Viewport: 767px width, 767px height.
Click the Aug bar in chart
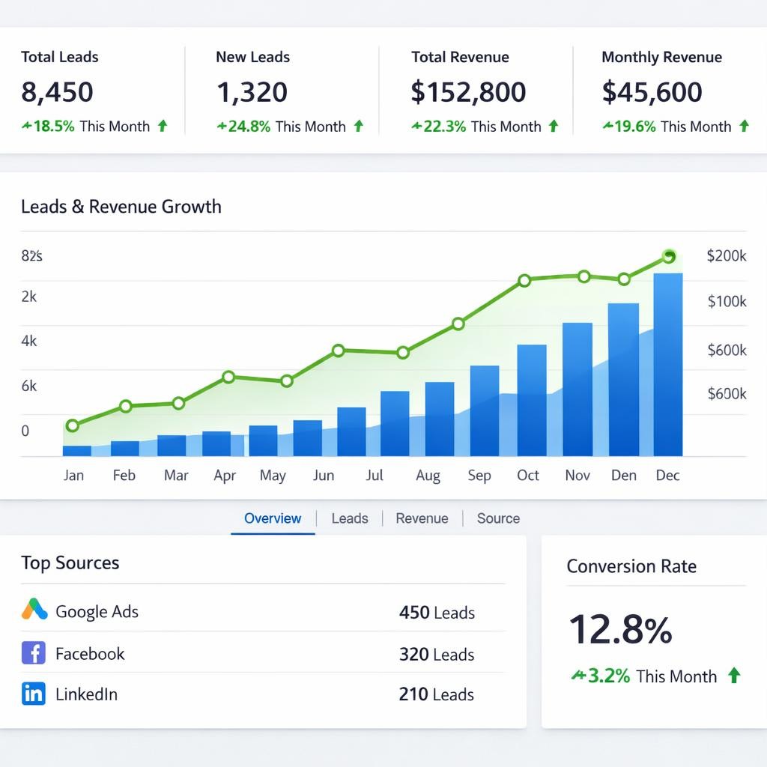click(440, 419)
